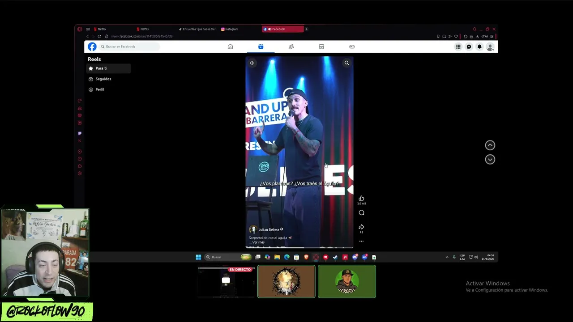Open the Twitch icon in Opera sidebar
Viewport: 573px width, 322px height.
point(80,133)
